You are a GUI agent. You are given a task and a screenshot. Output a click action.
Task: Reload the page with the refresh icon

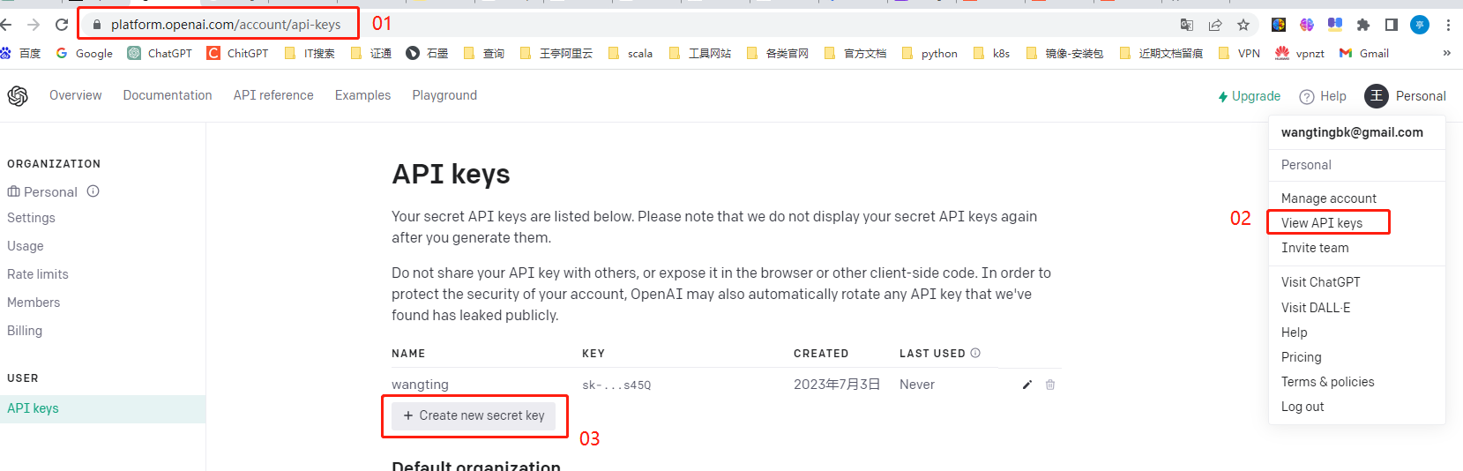click(62, 25)
